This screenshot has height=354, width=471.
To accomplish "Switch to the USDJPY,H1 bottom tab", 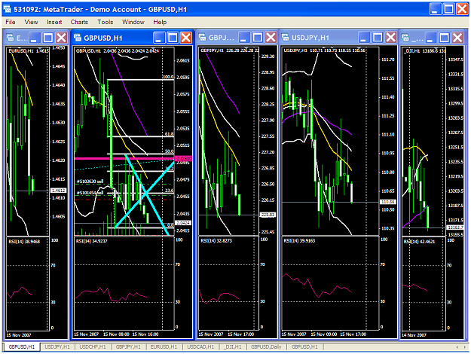I will tap(57, 346).
